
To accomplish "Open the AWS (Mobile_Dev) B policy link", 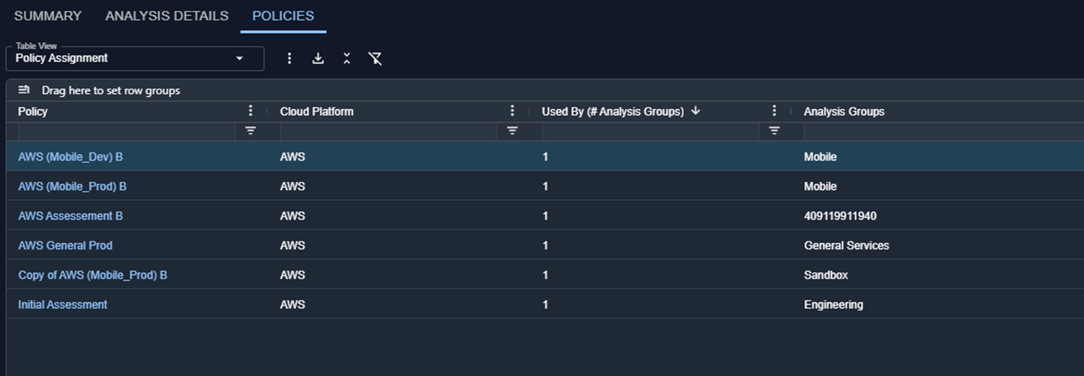I will pos(70,157).
